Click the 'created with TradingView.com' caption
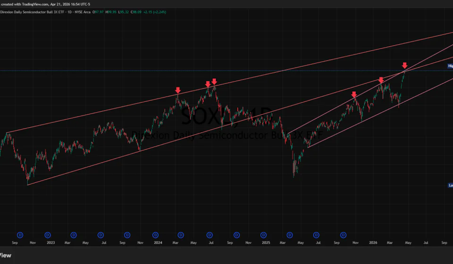This screenshot has width=453, height=264. point(25,4)
